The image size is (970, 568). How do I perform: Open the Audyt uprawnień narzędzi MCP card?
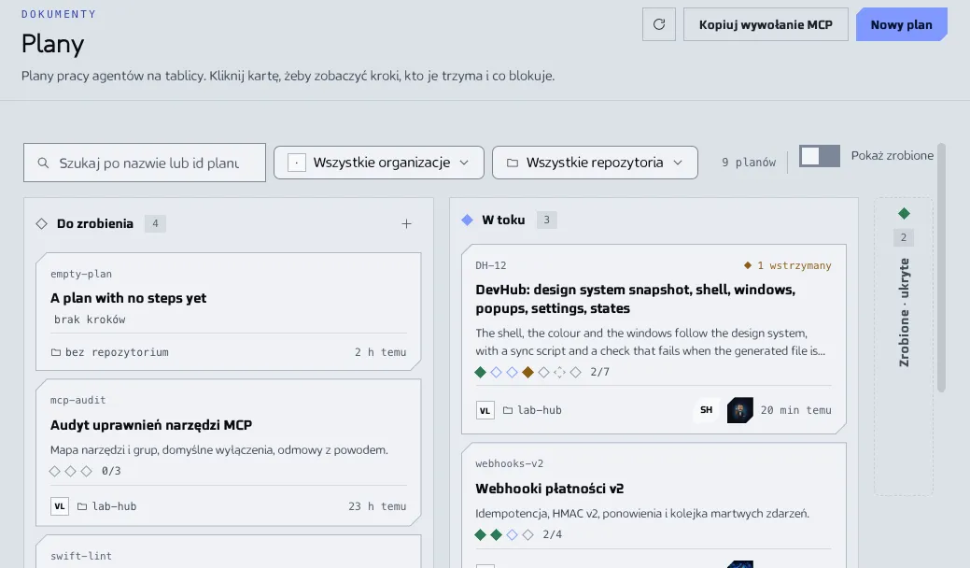[229, 452]
